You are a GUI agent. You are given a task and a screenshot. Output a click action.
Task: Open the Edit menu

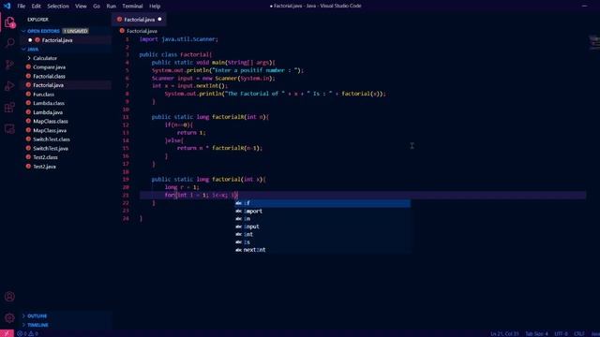[x=37, y=7]
